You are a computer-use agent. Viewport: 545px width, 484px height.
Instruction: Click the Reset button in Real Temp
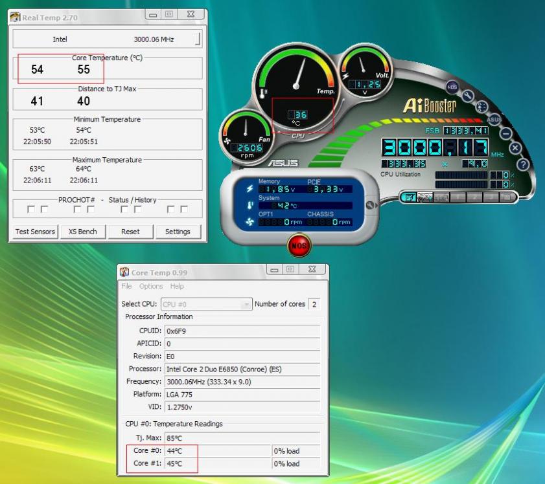click(x=130, y=232)
